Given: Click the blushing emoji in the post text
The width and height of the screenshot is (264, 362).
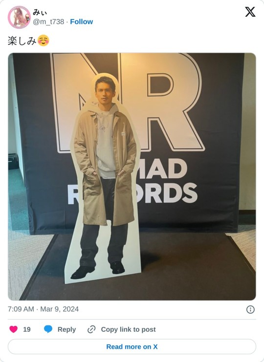Looking at the screenshot, I should pyautogui.click(x=43, y=41).
